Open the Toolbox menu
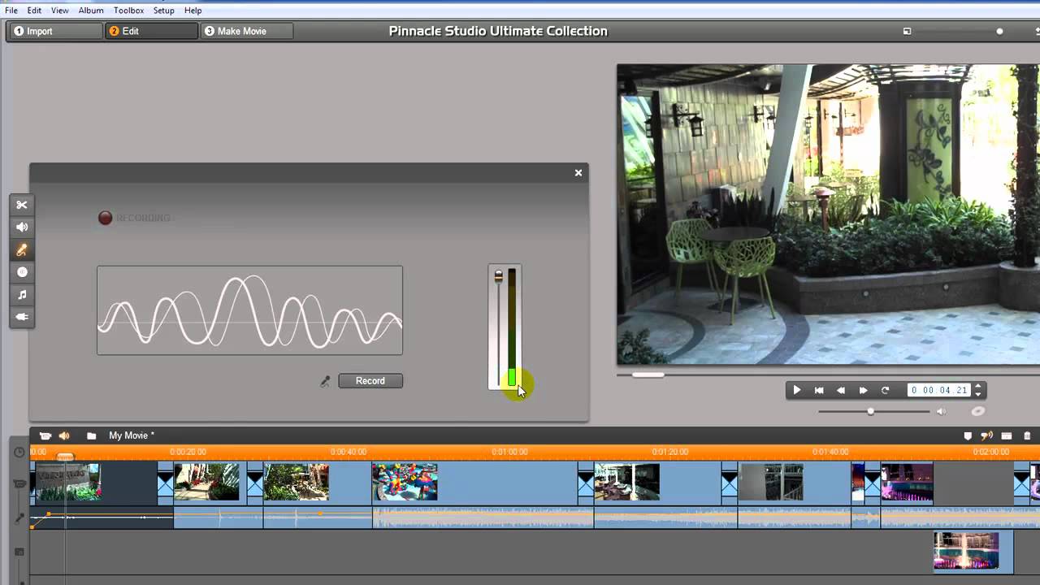 coord(128,11)
